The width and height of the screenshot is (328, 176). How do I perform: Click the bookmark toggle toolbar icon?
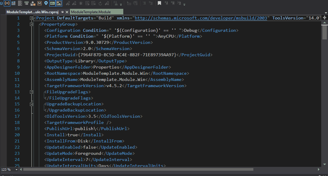[x=159, y=3]
